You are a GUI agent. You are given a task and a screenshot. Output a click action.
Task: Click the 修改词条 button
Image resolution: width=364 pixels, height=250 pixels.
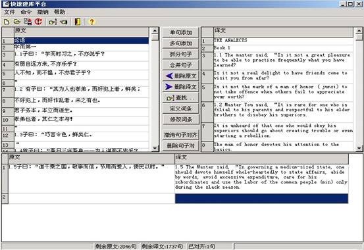(x=181, y=120)
